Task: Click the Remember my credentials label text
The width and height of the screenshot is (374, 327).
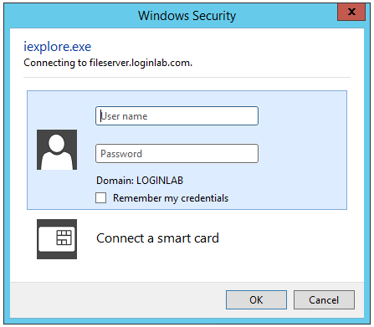Action: coord(171,198)
